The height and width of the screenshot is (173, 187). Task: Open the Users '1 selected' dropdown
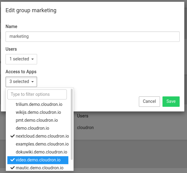[21, 59]
